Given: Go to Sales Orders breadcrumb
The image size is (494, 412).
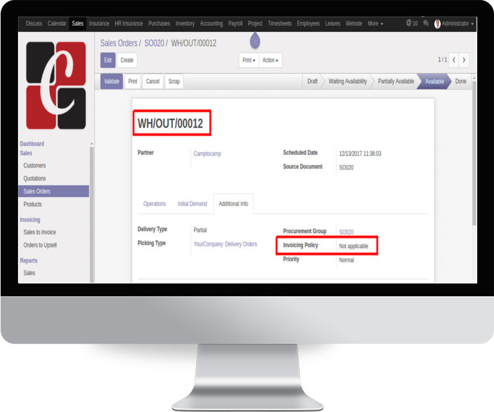Looking at the screenshot, I should coord(119,43).
